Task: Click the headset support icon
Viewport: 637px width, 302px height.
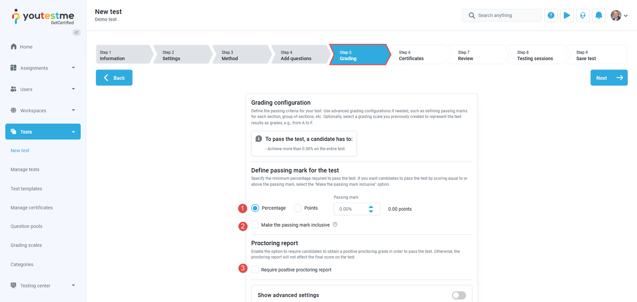Action: pos(582,16)
